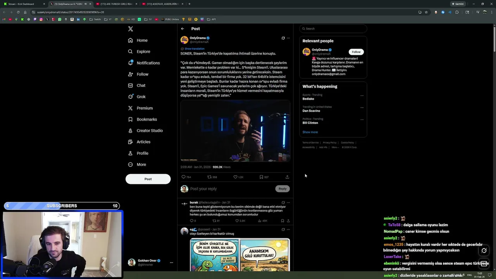Click the gray Reply button
This screenshot has width=496, height=279.
point(282,189)
